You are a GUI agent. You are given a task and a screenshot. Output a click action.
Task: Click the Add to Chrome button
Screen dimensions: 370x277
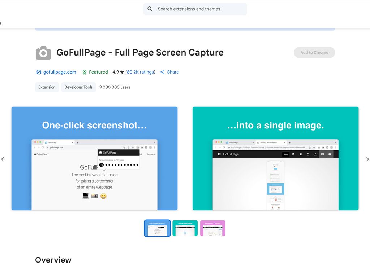(314, 53)
